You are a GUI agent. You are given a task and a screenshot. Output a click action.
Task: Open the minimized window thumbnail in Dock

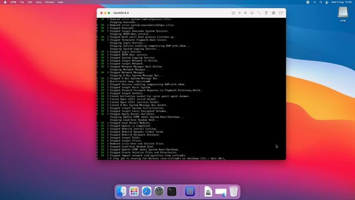click(221, 192)
